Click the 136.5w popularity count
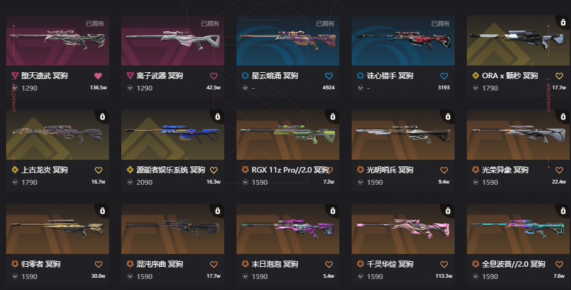This screenshot has width=571, height=290. coord(98,87)
